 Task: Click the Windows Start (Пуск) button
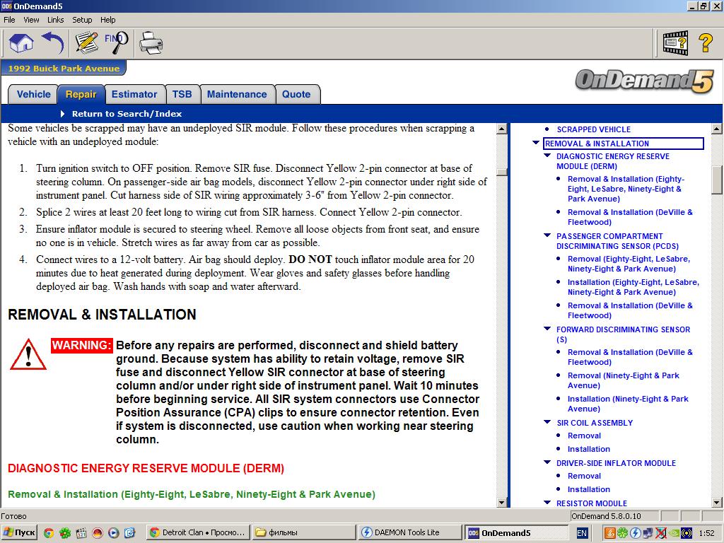tap(20, 532)
